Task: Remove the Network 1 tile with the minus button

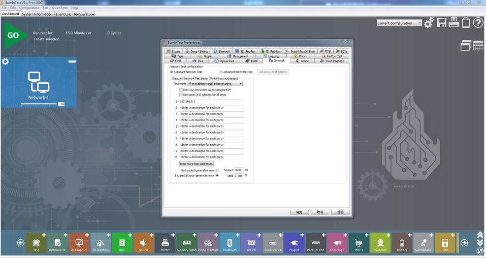Action: [72, 62]
